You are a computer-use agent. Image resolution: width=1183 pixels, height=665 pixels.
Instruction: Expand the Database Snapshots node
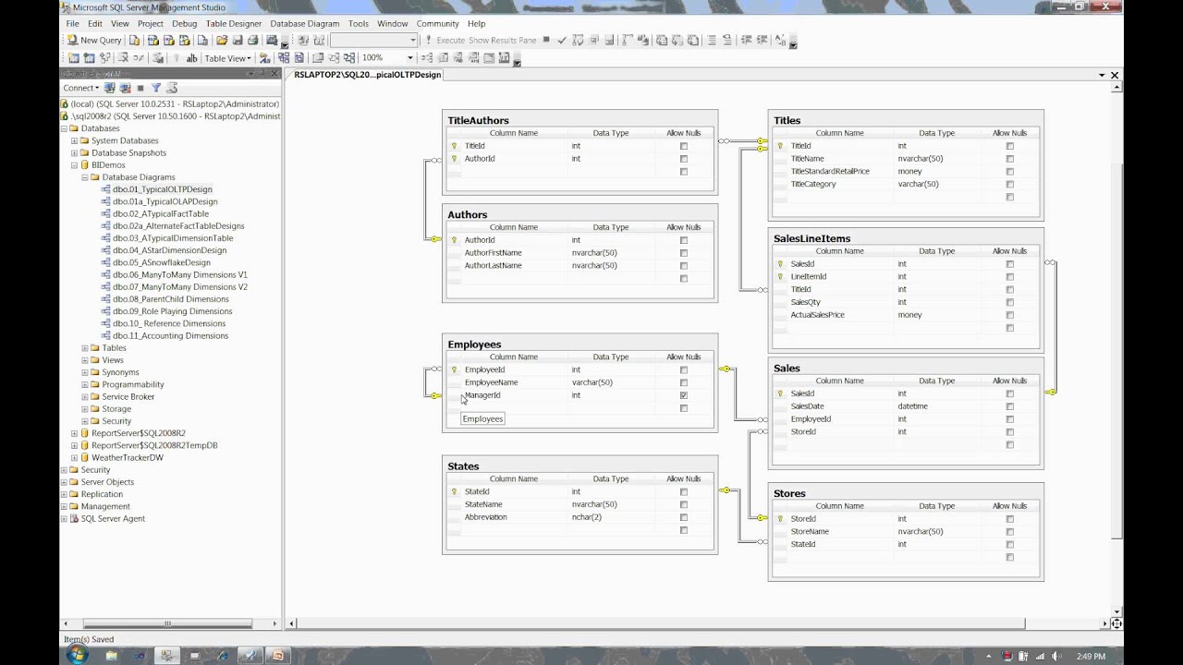[x=75, y=152]
